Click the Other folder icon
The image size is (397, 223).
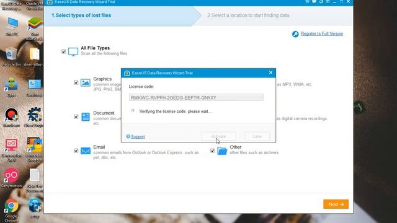tap(222, 151)
